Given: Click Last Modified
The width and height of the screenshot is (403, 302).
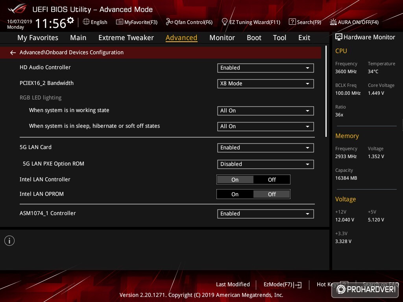Looking at the screenshot, I should pos(233,284).
